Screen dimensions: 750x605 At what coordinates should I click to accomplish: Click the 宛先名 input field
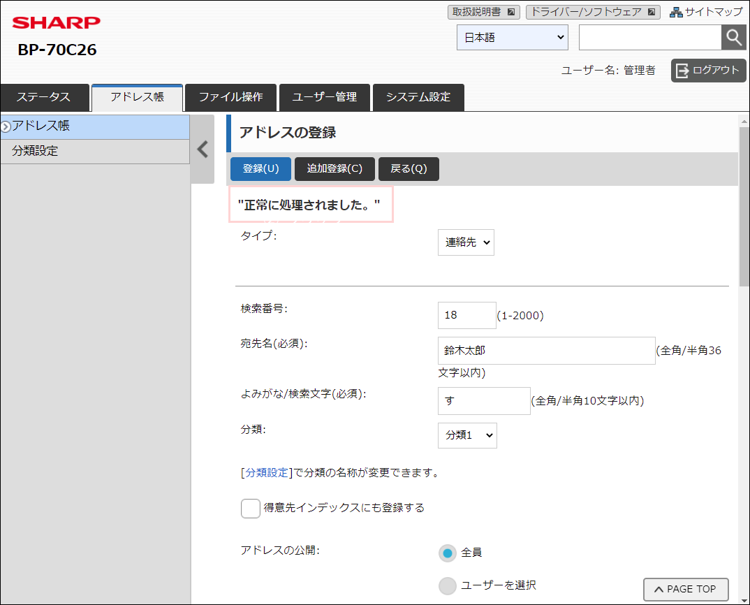(546, 351)
